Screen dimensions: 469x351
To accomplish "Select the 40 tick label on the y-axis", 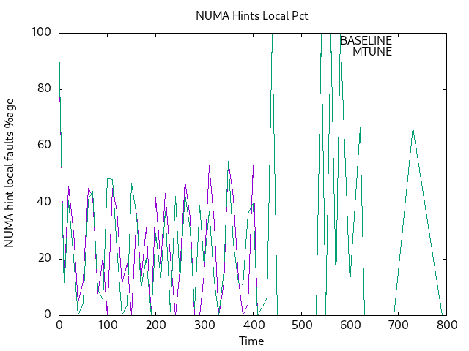I will pyautogui.click(x=43, y=202).
